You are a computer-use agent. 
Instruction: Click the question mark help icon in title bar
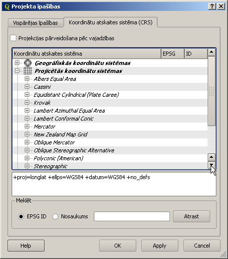pyautogui.click(x=212, y=6)
